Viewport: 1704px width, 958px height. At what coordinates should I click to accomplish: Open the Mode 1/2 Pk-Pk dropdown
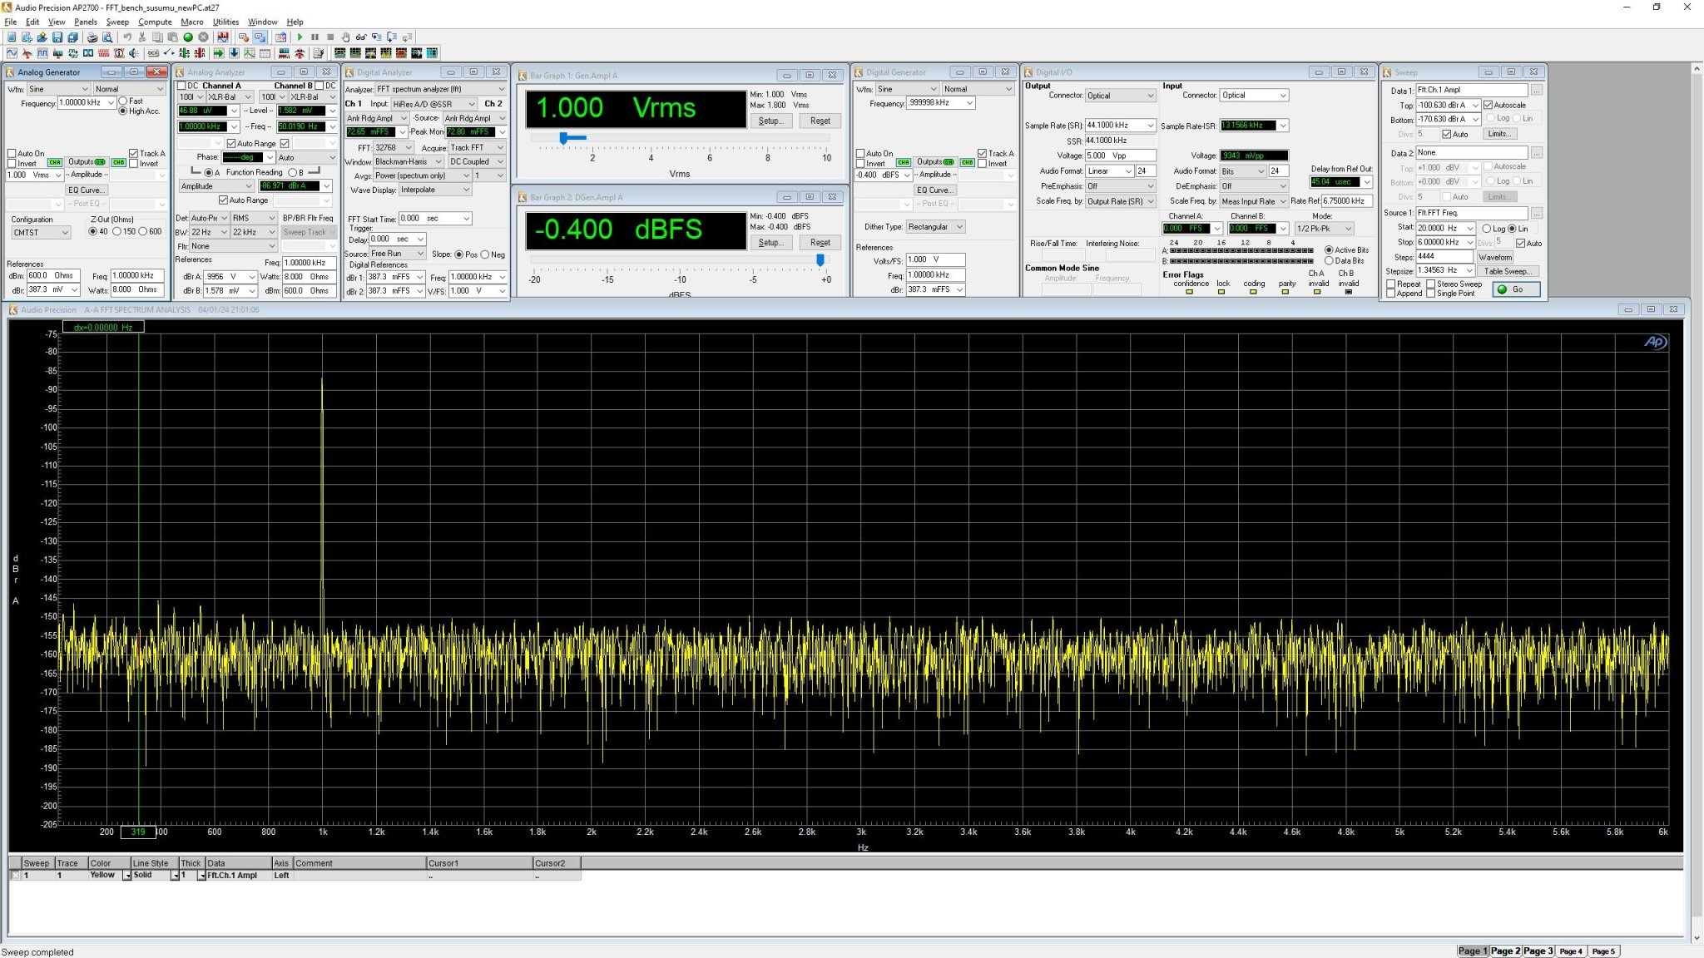tap(1324, 229)
